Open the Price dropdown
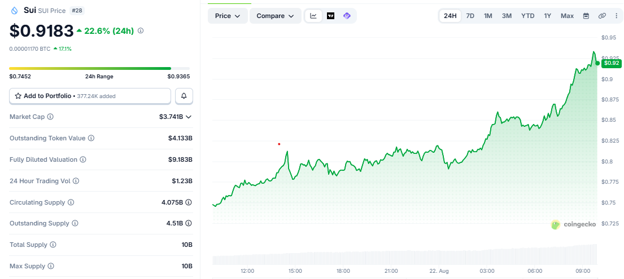 point(228,16)
